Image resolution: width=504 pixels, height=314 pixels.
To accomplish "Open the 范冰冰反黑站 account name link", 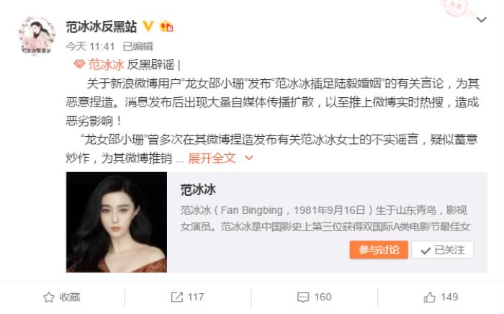I will pyautogui.click(x=102, y=27).
